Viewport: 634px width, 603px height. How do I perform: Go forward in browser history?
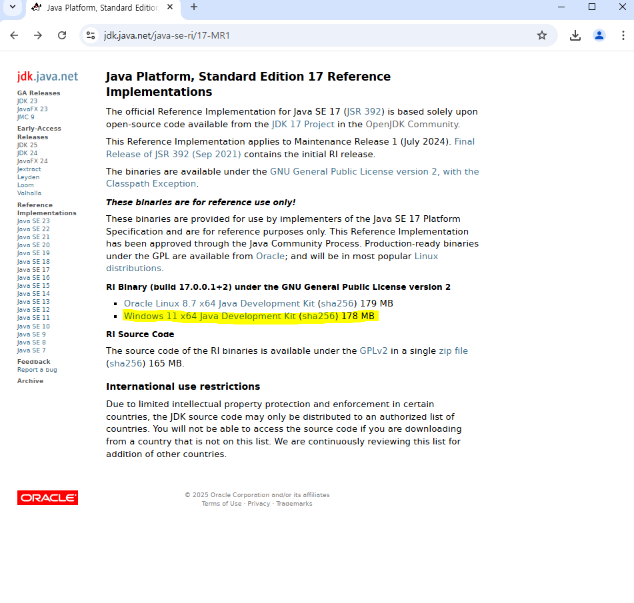(37, 35)
